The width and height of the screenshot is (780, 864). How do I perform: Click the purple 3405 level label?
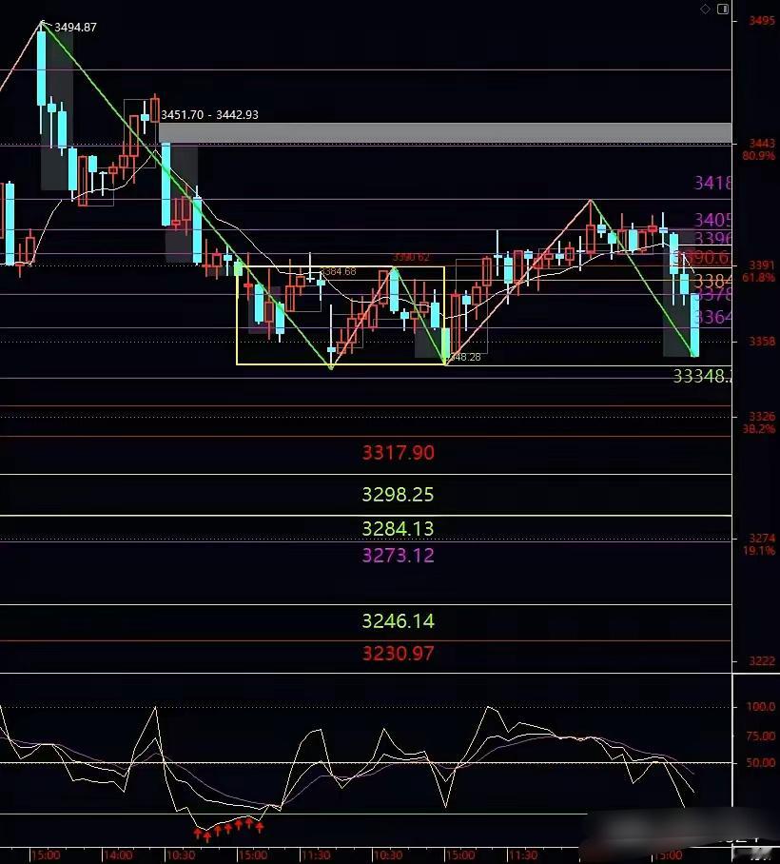tap(712, 221)
